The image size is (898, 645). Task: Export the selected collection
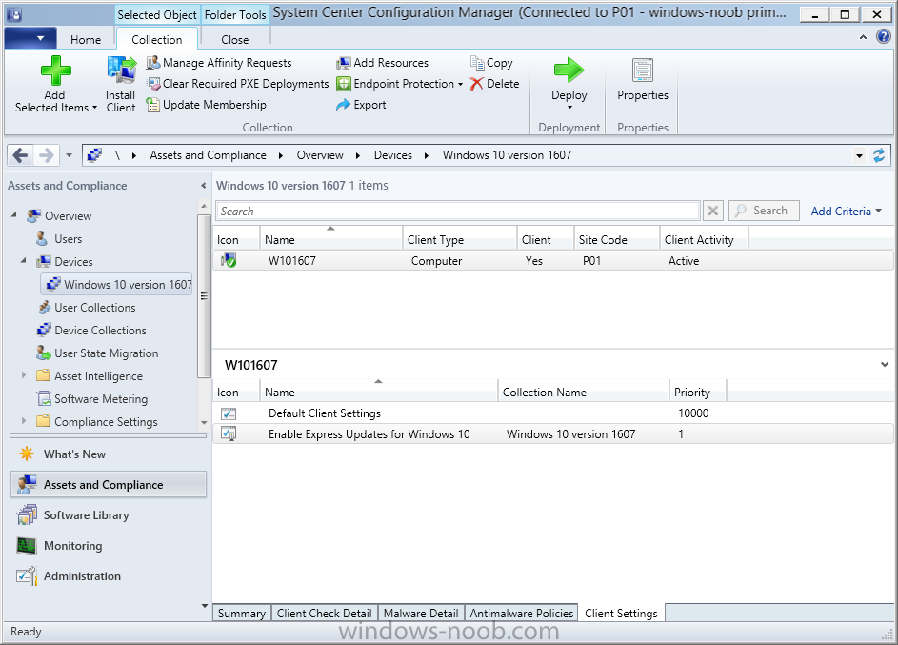(361, 105)
